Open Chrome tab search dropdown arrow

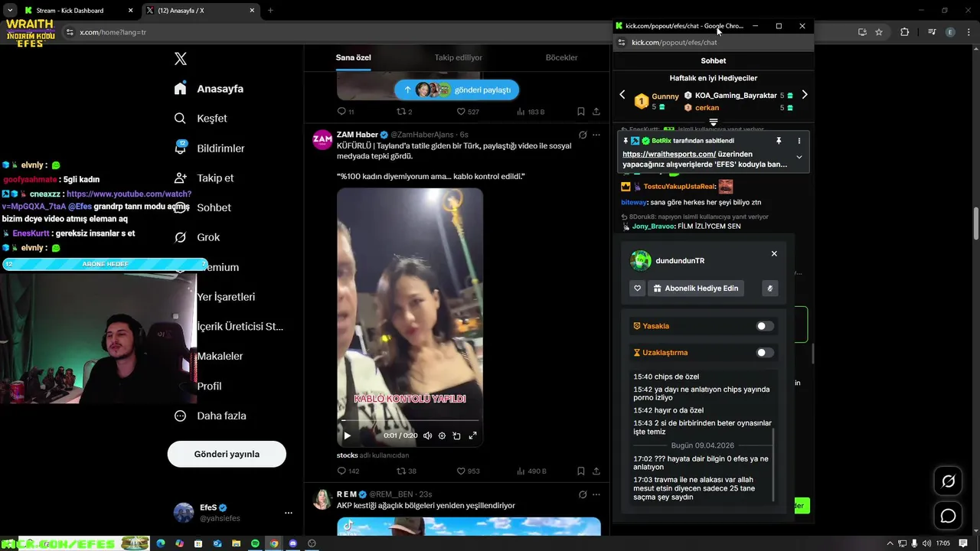point(10,11)
